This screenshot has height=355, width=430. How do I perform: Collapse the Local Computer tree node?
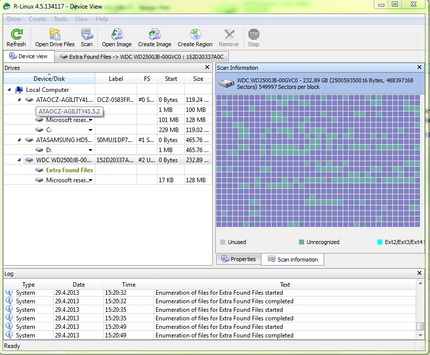10,90
